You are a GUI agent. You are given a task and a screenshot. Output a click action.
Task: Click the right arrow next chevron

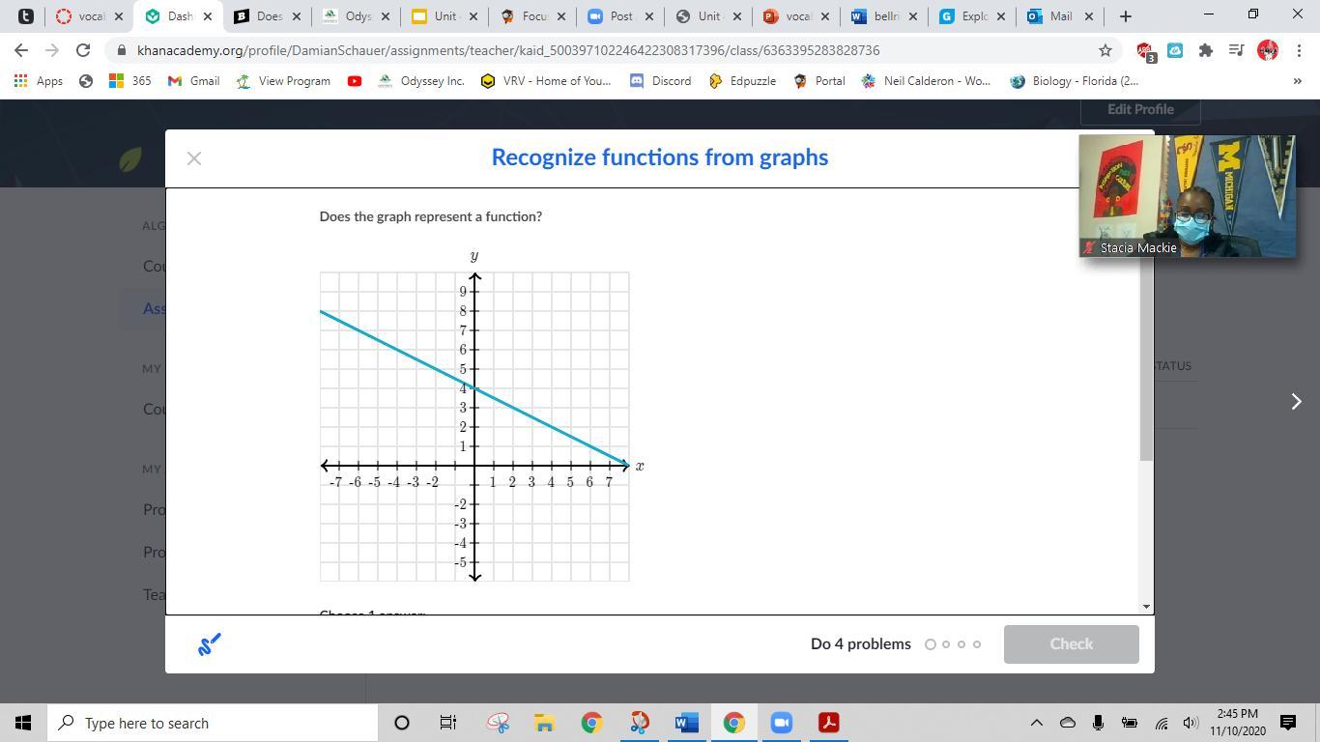coord(1296,401)
